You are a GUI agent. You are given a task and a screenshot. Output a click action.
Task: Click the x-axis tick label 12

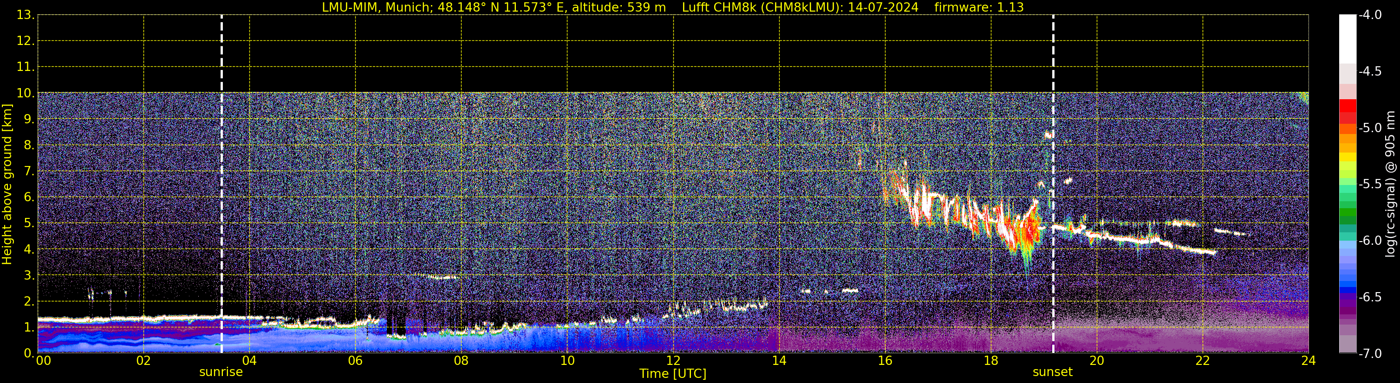click(673, 361)
